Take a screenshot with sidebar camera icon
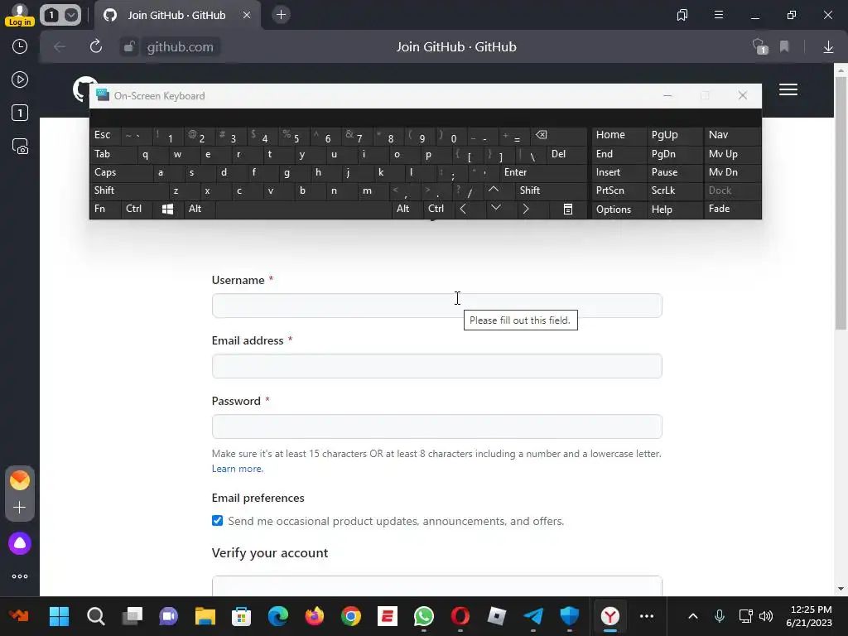This screenshot has height=636, width=848. click(20, 147)
